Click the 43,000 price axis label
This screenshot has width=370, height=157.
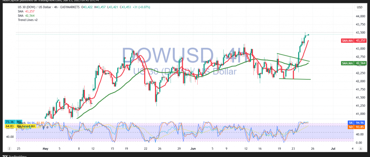click(361, 49)
